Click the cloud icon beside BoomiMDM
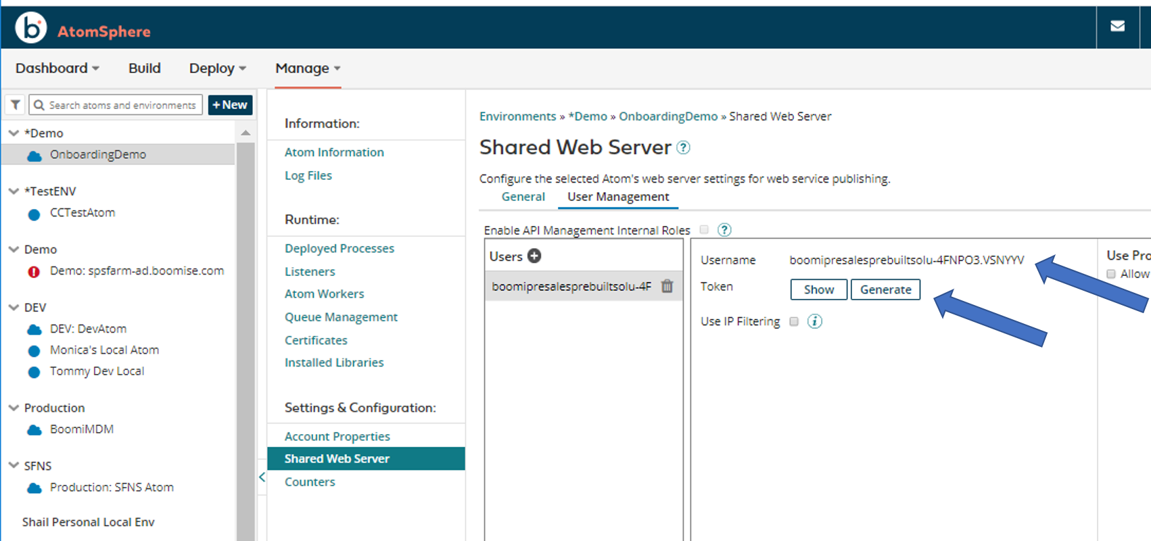The width and height of the screenshot is (1151, 541). (x=34, y=430)
